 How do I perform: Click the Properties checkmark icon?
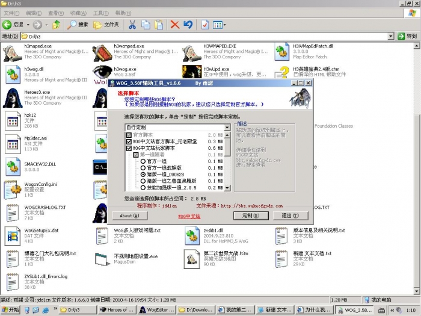coord(205,25)
